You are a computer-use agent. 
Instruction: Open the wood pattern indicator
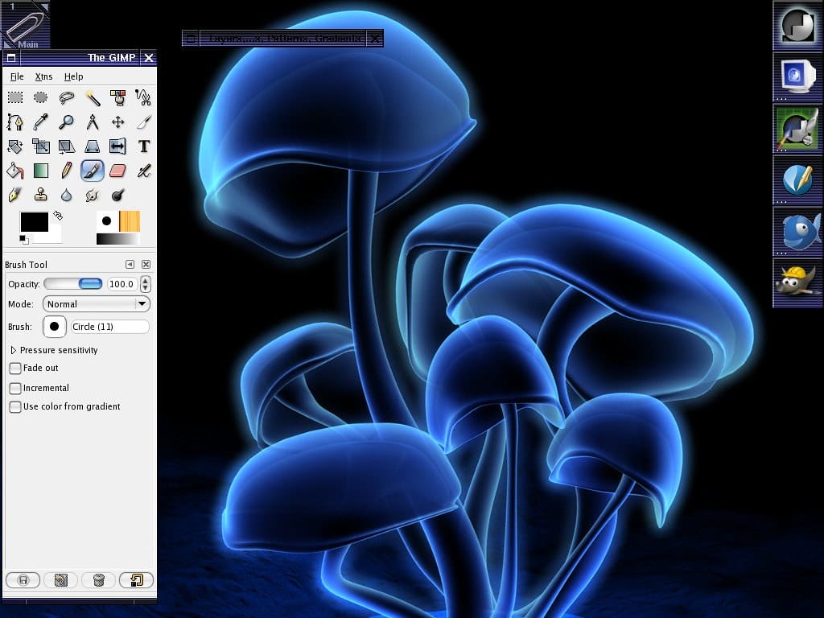tap(130, 221)
